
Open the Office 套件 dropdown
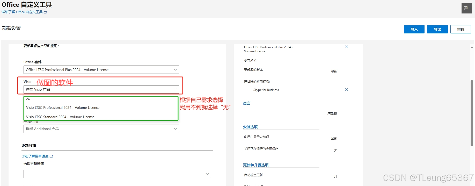tap(101, 70)
